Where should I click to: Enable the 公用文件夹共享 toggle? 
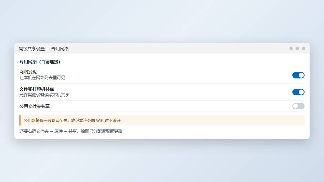click(x=298, y=106)
